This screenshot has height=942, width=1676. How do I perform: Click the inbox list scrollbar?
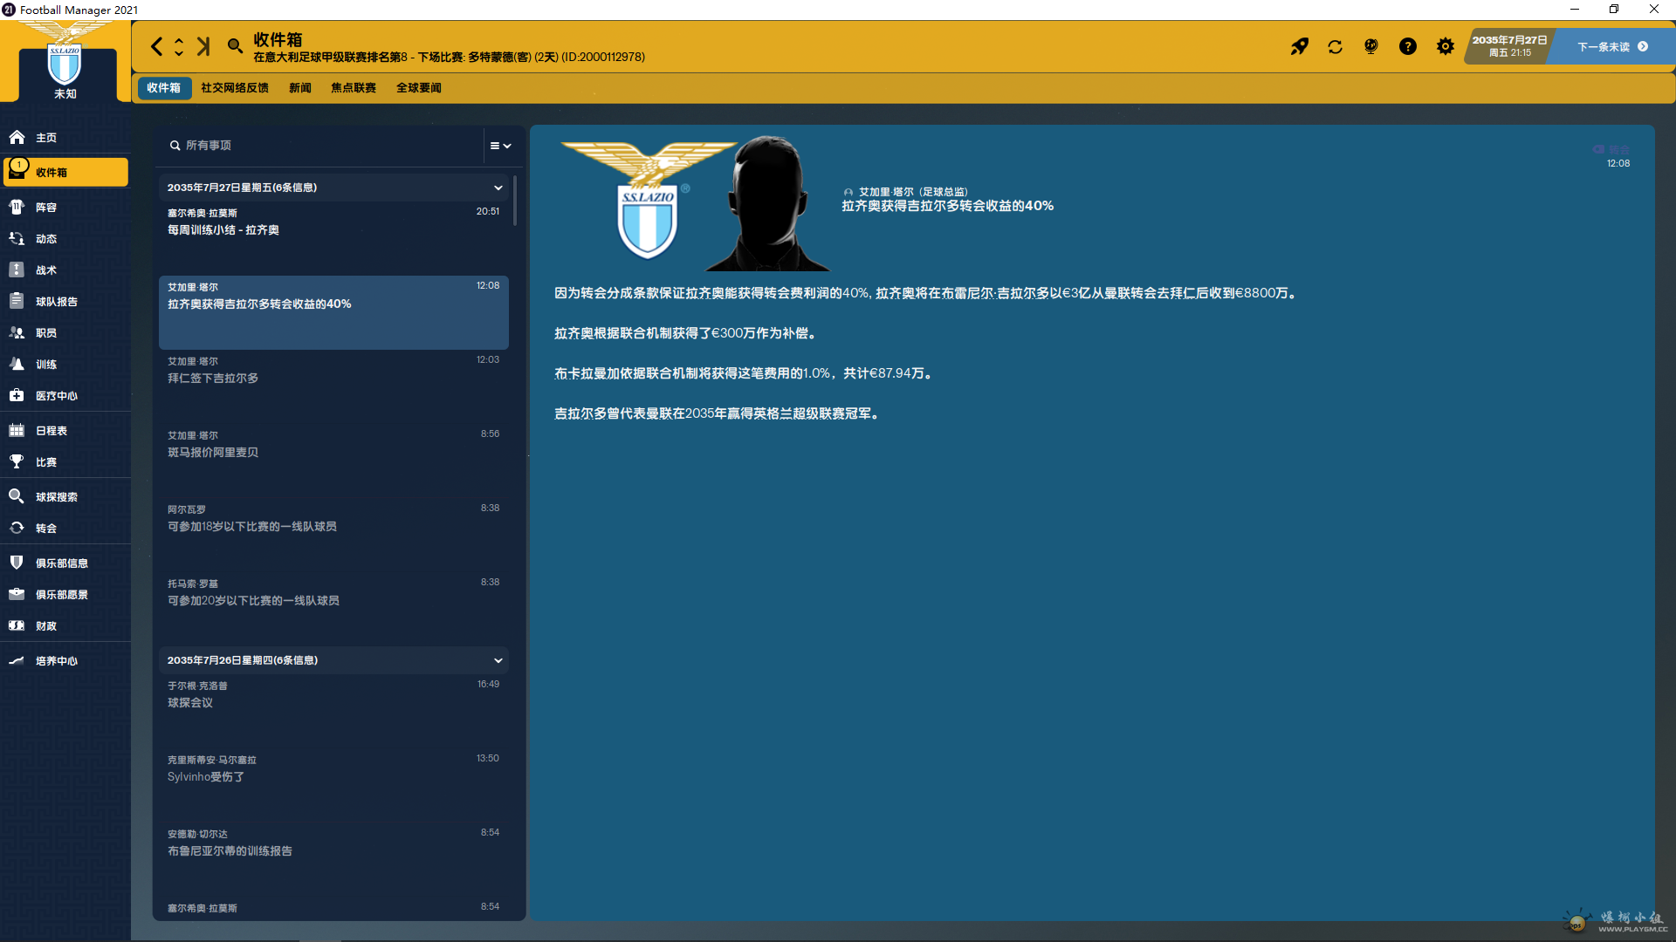(x=515, y=202)
